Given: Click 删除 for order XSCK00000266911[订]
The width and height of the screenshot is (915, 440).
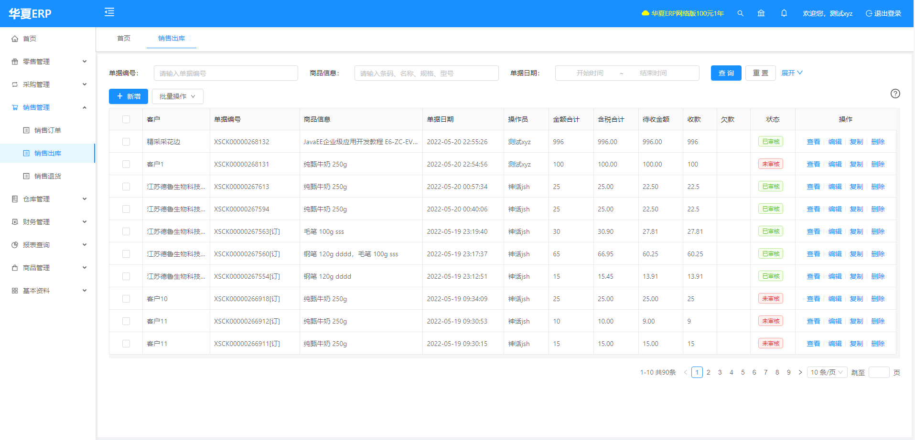Looking at the screenshot, I should [878, 344].
